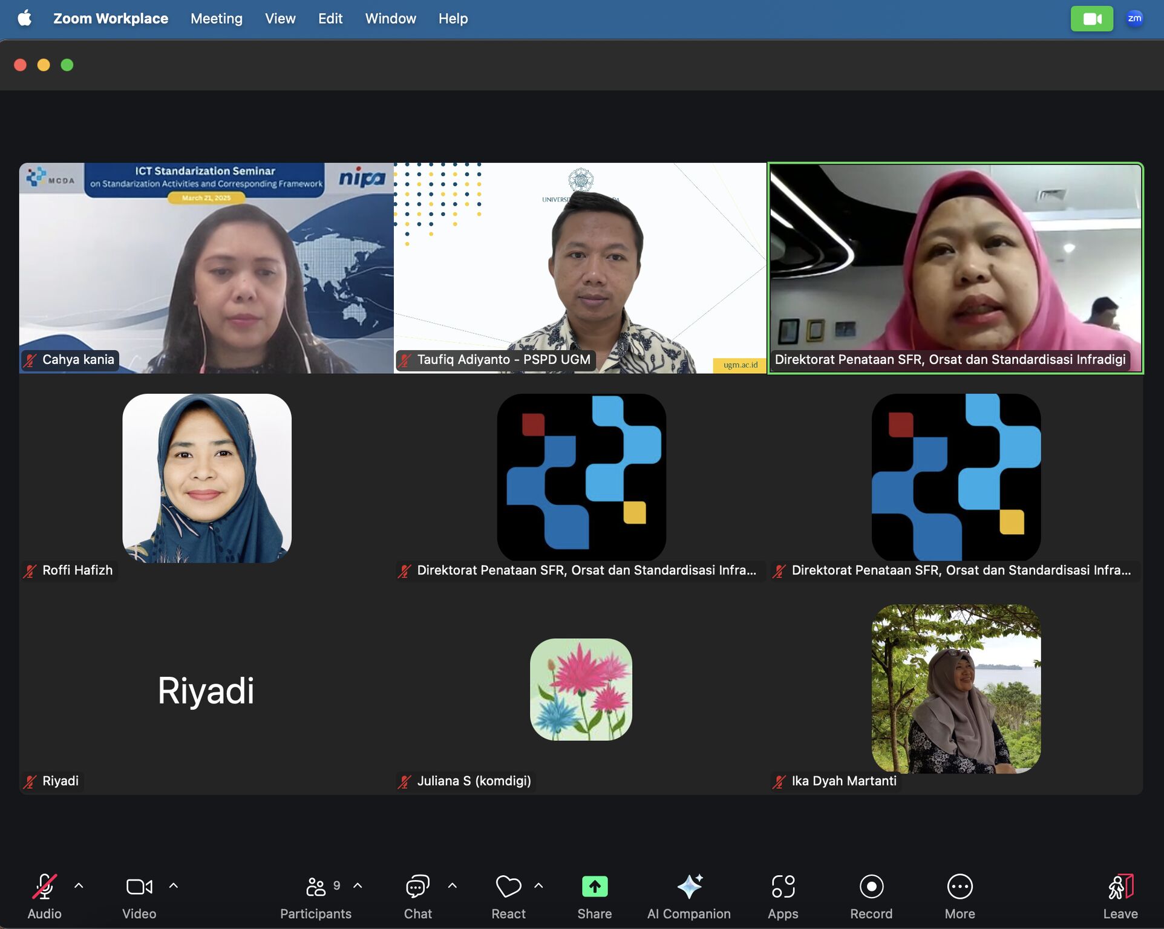This screenshot has height=929, width=1164.
Task: Unmute the microphone Audio button
Action: click(x=44, y=887)
